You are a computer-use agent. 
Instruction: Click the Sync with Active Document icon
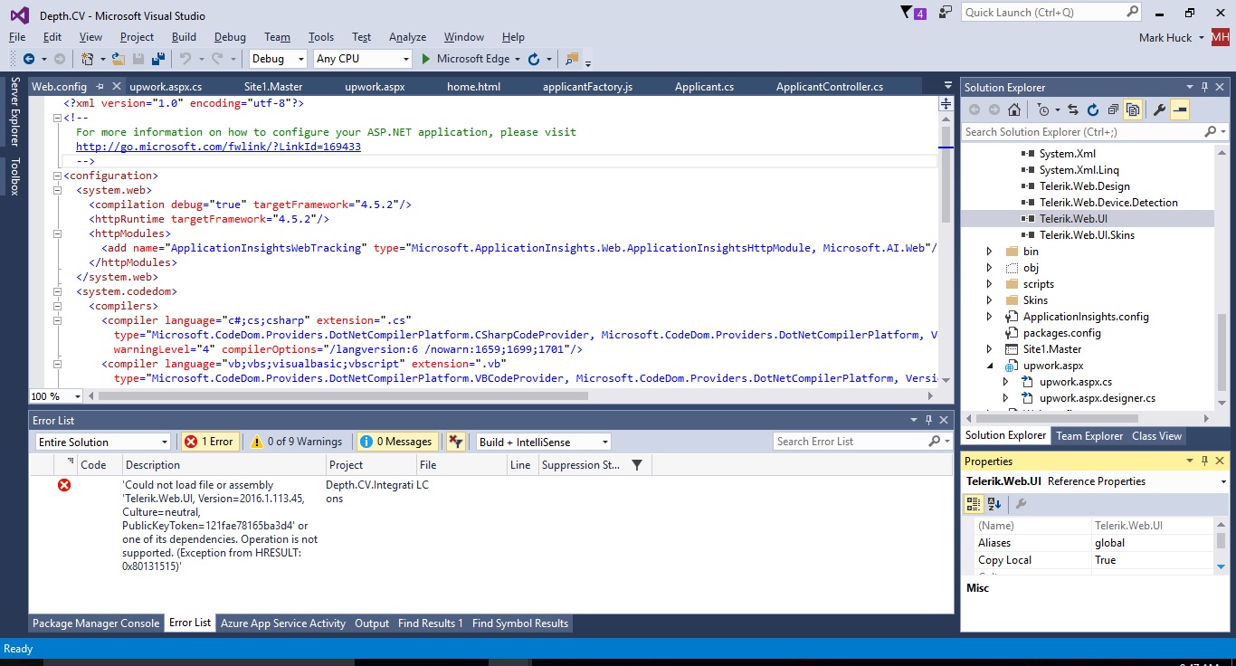[x=1072, y=109]
